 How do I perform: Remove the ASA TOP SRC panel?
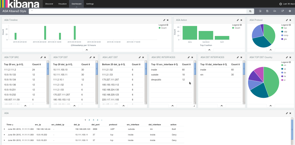click(x=45, y=57)
